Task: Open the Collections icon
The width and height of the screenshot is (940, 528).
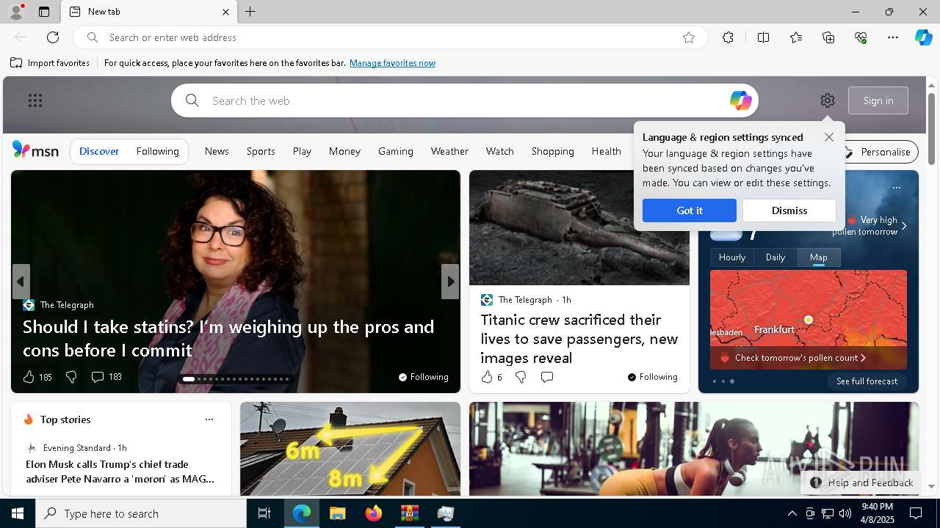Action: 828,37
